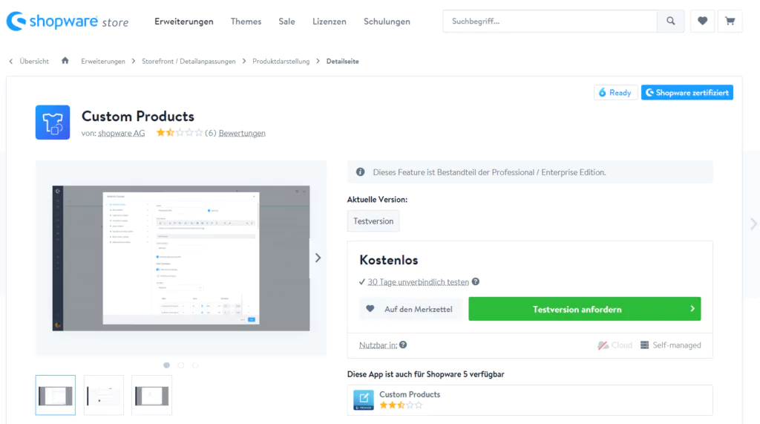
Task: Click Aktuelle Version label
Action: 377,200
